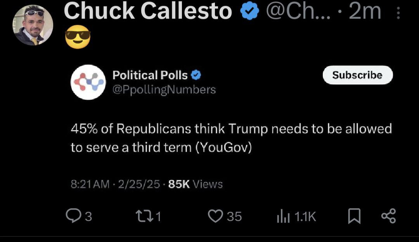419x242 pixels.
Task: Bookmark this post
Action: 354,216
